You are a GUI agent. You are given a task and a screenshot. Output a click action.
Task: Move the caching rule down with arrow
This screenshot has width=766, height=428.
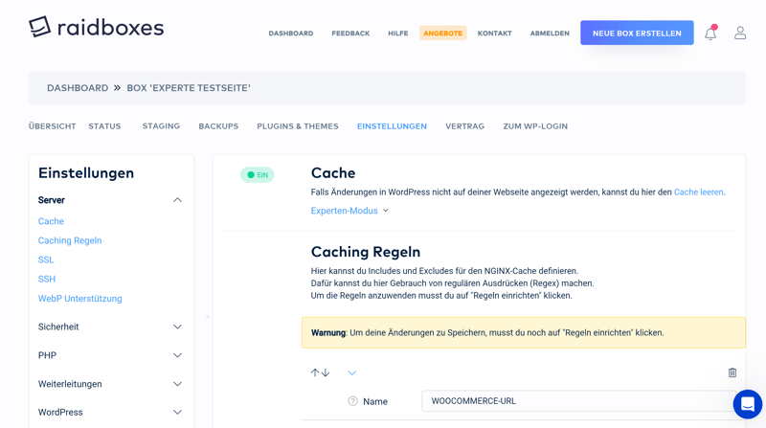(326, 372)
